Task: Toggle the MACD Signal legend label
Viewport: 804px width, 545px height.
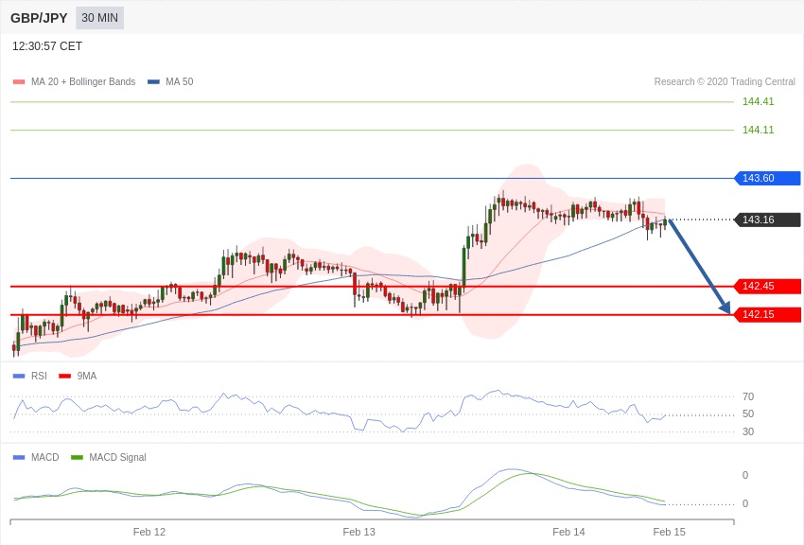Action: click(117, 457)
